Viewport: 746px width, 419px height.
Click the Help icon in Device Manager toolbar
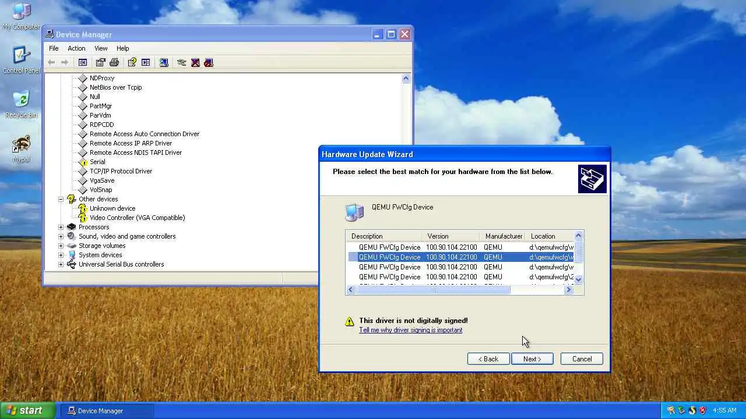[132, 62]
